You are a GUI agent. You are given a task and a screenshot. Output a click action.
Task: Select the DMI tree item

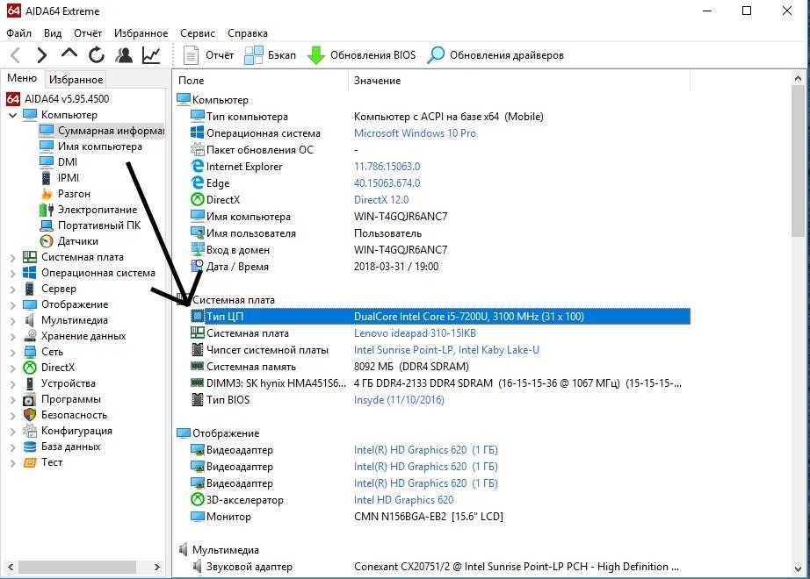[59, 162]
